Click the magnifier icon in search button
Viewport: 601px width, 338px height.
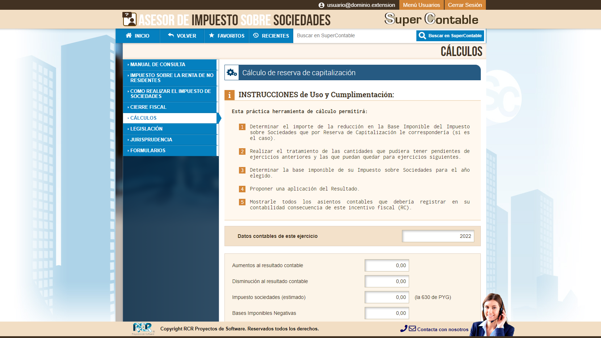(422, 35)
